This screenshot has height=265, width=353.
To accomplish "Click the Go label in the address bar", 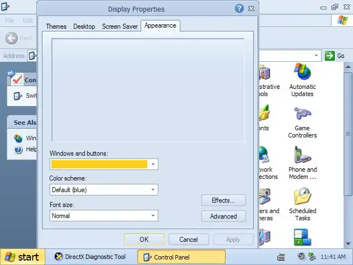I will coord(341,56).
